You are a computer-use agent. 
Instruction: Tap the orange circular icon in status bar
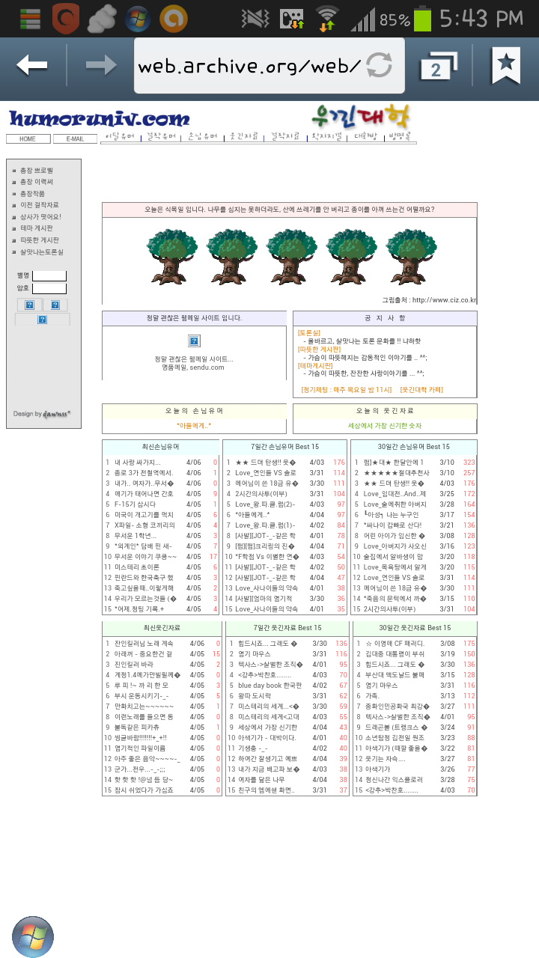(174, 19)
